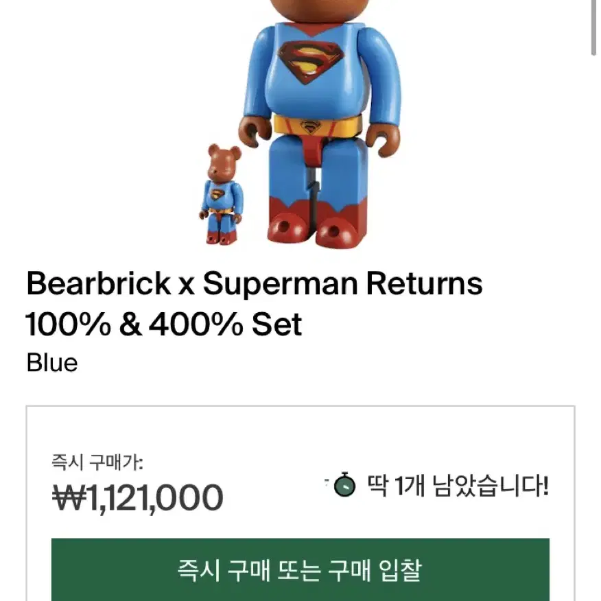Tap the small emblem on the yellow belt

click(x=310, y=127)
